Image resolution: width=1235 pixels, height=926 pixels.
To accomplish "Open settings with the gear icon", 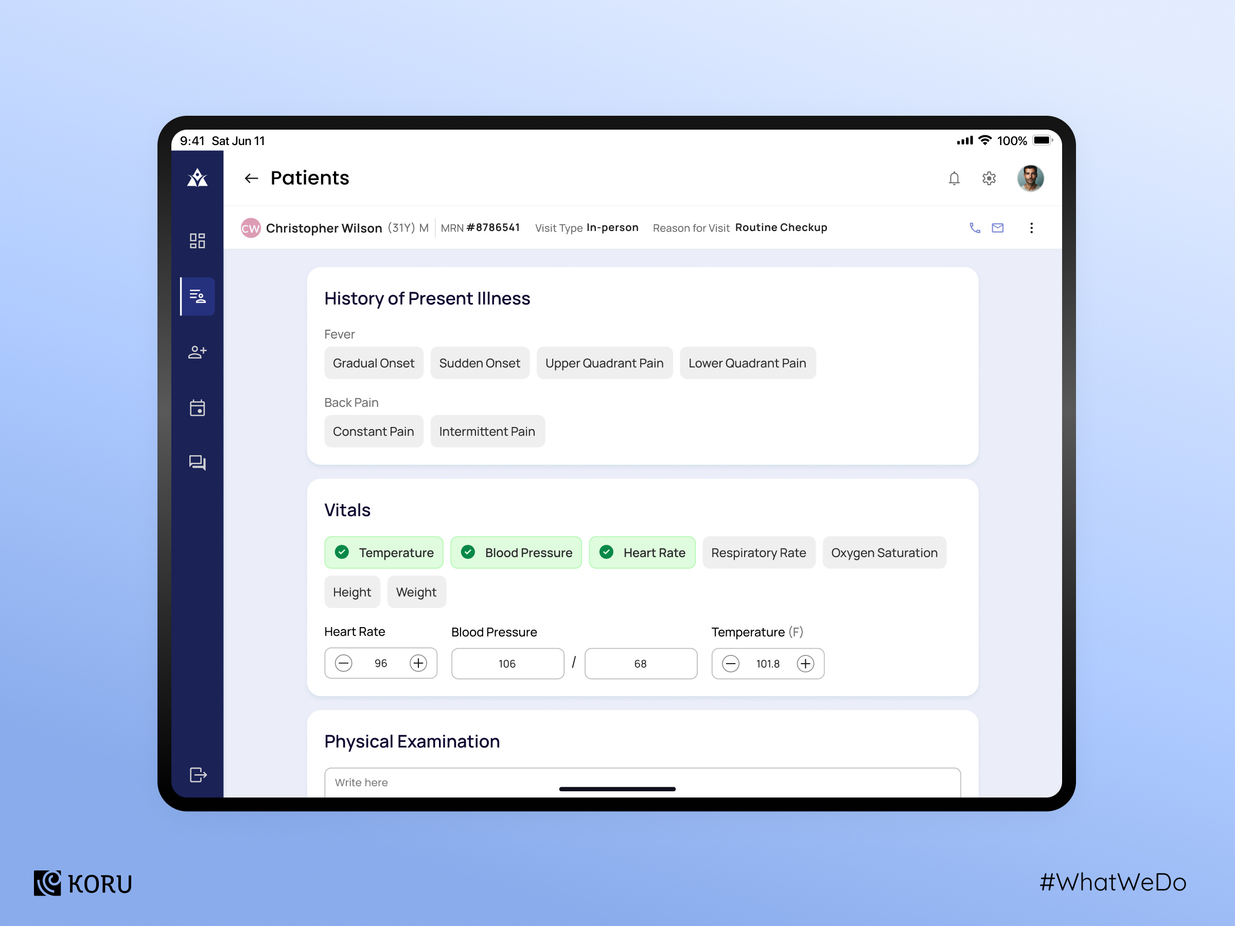I will coord(988,178).
